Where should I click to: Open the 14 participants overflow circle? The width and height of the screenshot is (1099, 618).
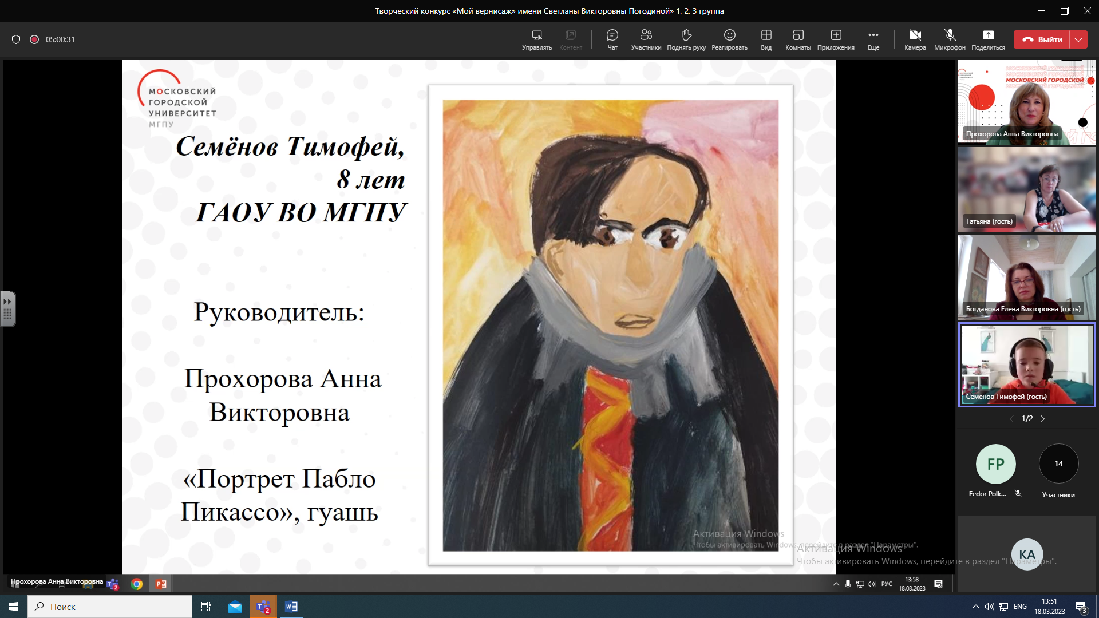pyautogui.click(x=1058, y=463)
